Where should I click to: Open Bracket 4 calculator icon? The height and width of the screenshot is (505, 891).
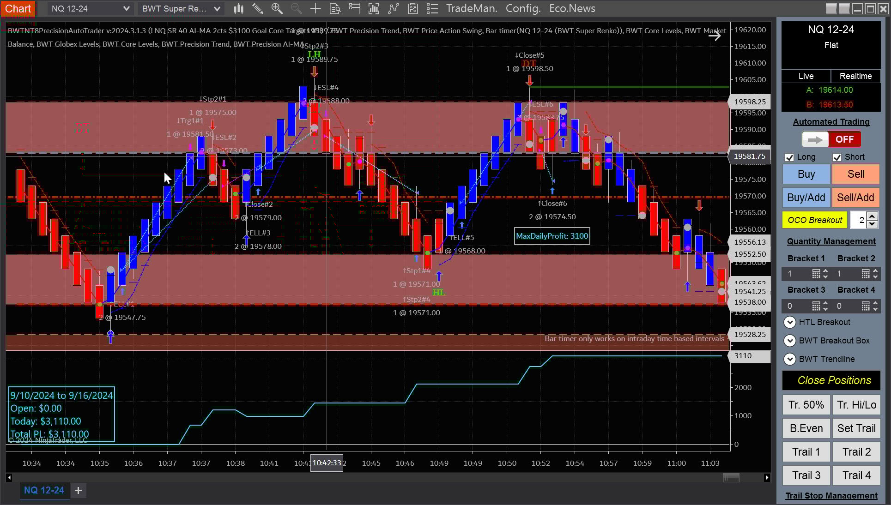point(866,306)
